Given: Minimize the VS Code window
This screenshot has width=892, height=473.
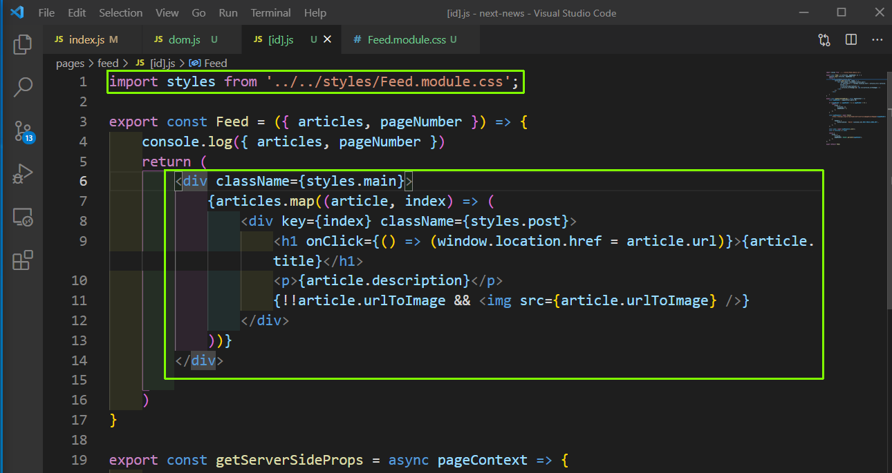Looking at the screenshot, I should tap(804, 12).
